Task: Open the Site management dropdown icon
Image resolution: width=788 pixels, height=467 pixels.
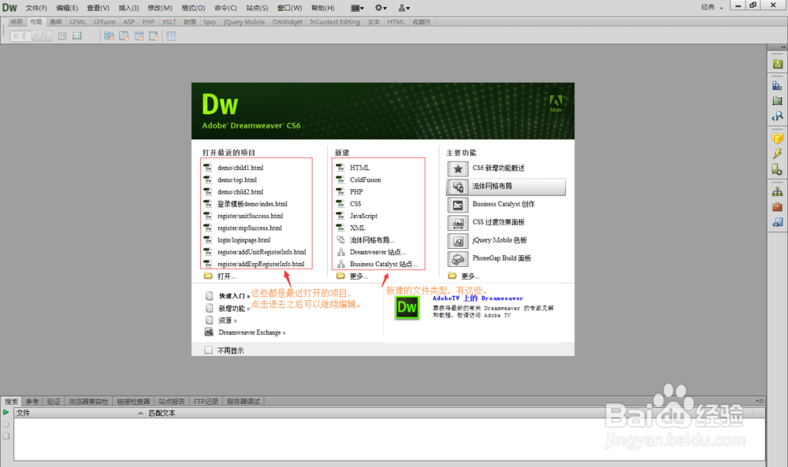Action: pos(404,8)
